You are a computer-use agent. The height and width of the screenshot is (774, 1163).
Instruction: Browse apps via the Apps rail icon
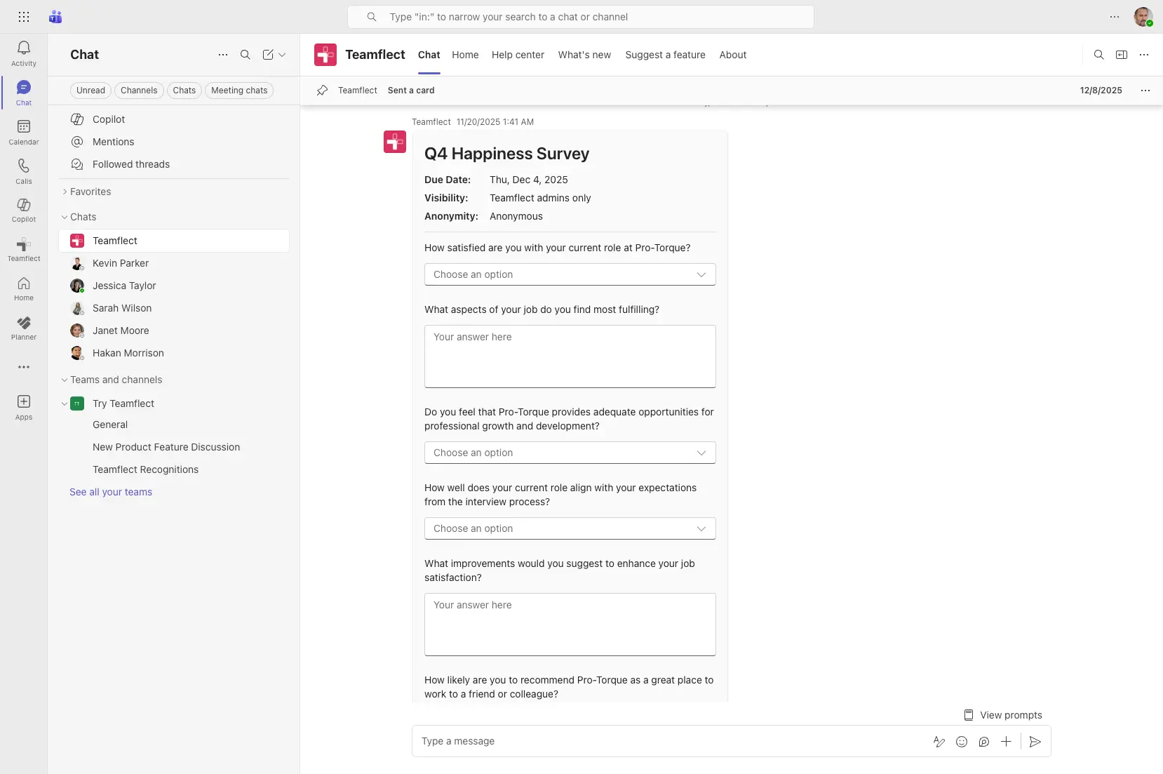tap(23, 406)
